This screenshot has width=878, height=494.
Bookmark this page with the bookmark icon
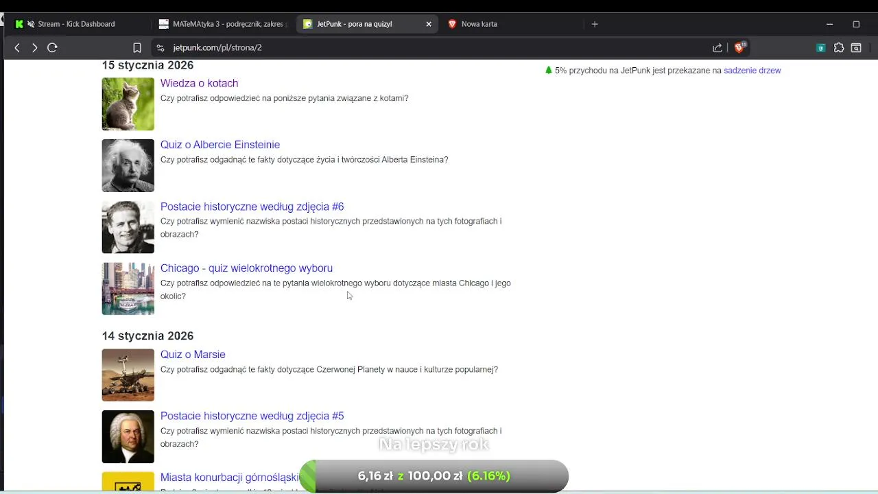[137, 48]
